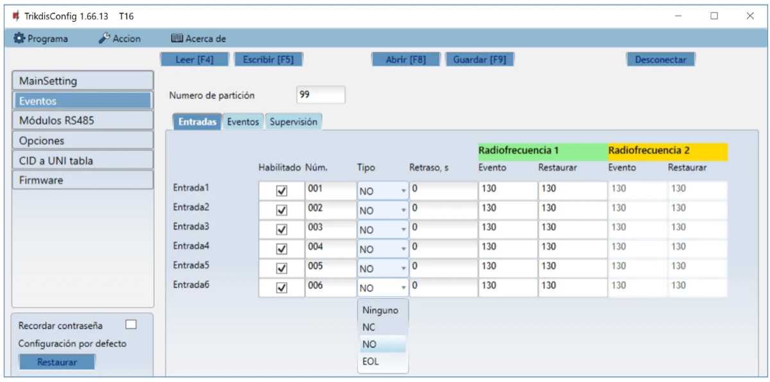Click the Accion wrench icon
The height and width of the screenshot is (382, 770).
point(105,38)
